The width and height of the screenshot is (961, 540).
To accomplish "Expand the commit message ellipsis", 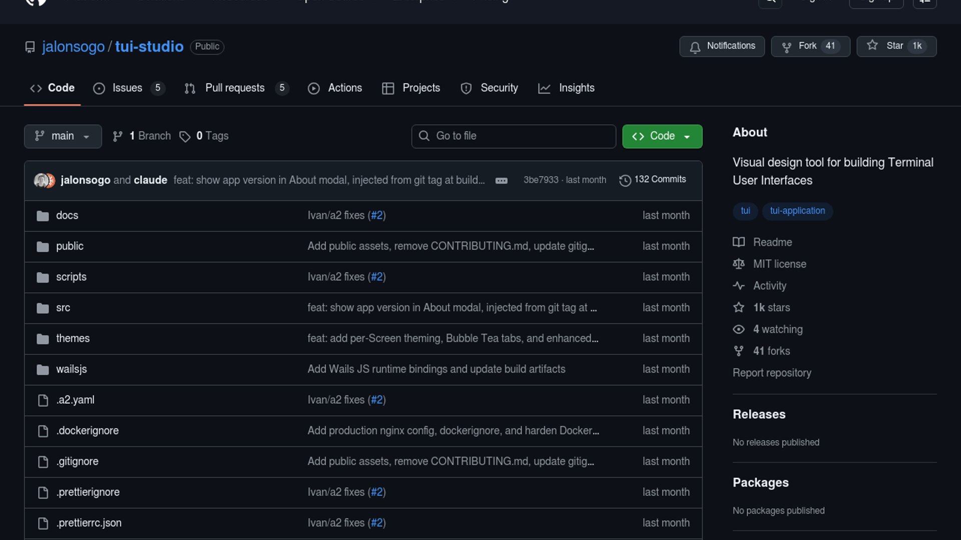I will tap(501, 180).
